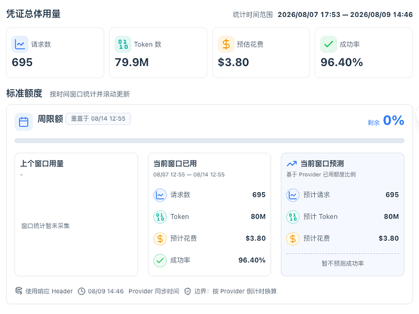
Task: Click the 凭证总体用量 heading
Action: tap(33, 14)
